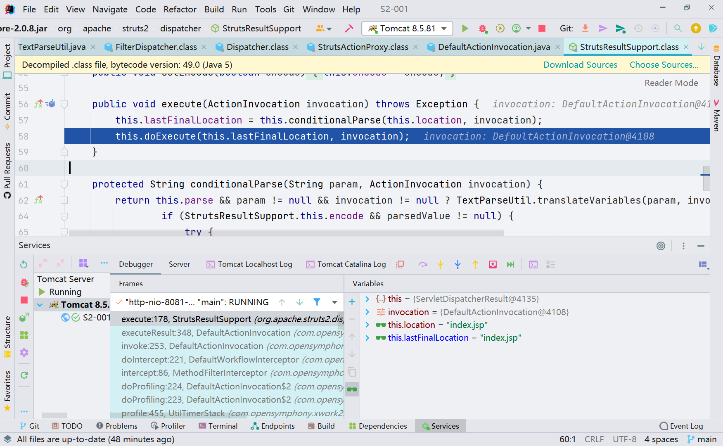Screen dimensions: 723x446
Task: Click the Reader Mode button
Action: [671, 83]
